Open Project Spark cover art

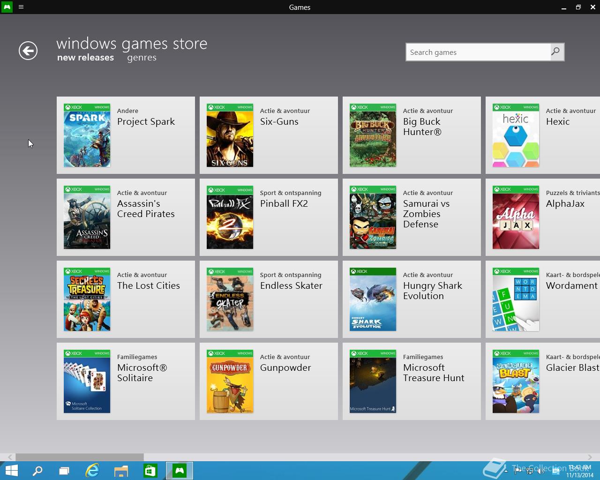click(x=87, y=135)
